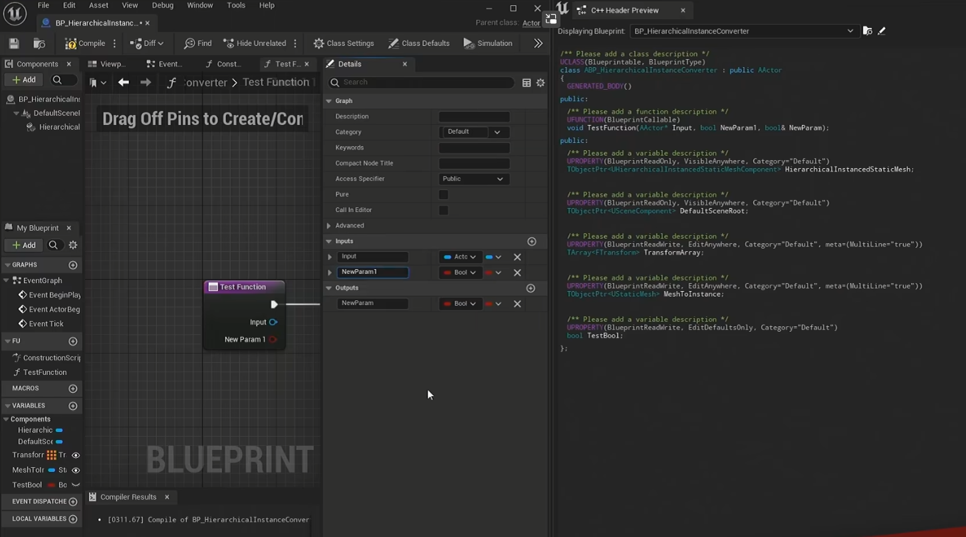Open the Tools menu
The width and height of the screenshot is (966, 537).
point(236,5)
